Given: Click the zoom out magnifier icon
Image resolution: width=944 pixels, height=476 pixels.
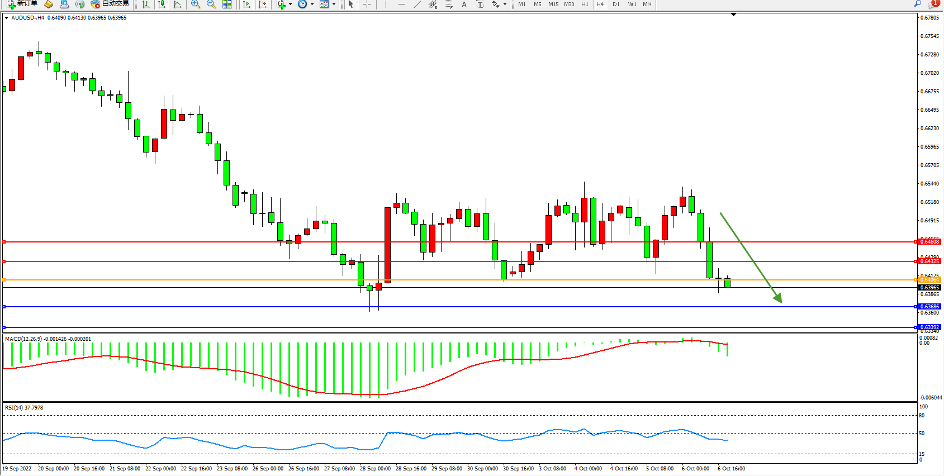Looking at the screenshot, I should click(x=211, y=4).
